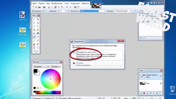Move layer down with blue arrow

157,93
